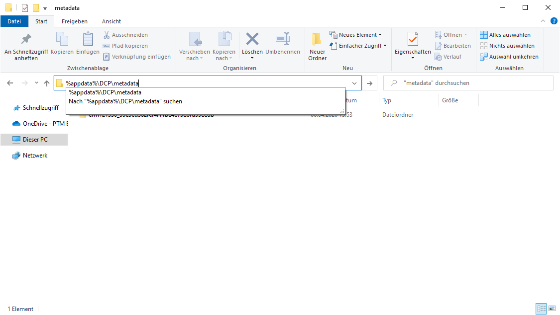
Task: Expand the Eigenschaften dropdown arrow
Action: 413,58
